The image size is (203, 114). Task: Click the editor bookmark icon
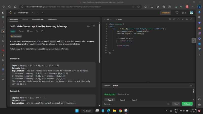tap(170, 20)
